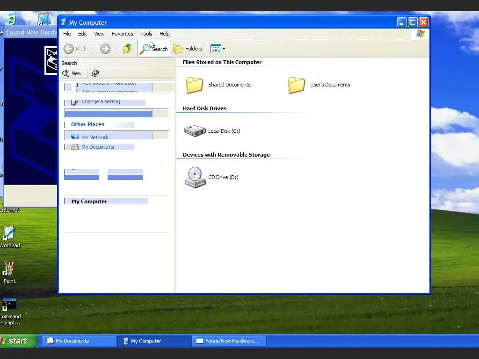479x359 pixels.
Task: Click the My Computer title bar icon
Action: tap(64, 22)
